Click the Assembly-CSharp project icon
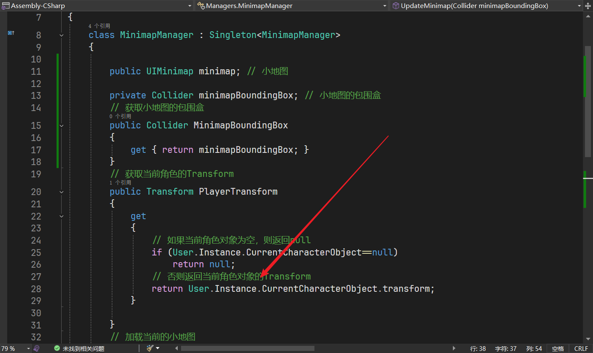The height and width of the screenshot is (353, 593). (x=5, y=5)
